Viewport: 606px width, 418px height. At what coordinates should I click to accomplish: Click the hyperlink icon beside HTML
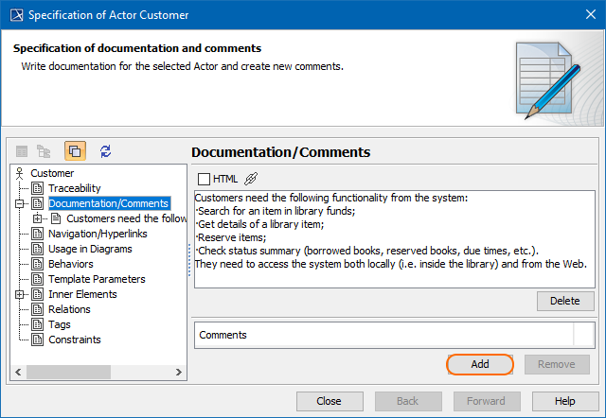251,179
